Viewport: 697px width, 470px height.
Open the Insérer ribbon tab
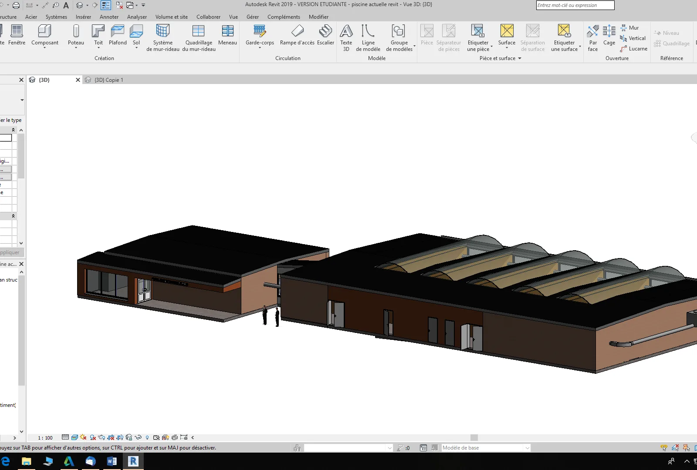pos(83,17)
